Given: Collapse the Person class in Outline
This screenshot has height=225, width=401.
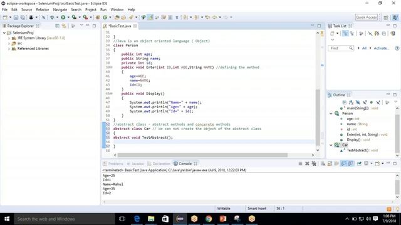Looking at the screenshot, I should click(x=331, y=114).
